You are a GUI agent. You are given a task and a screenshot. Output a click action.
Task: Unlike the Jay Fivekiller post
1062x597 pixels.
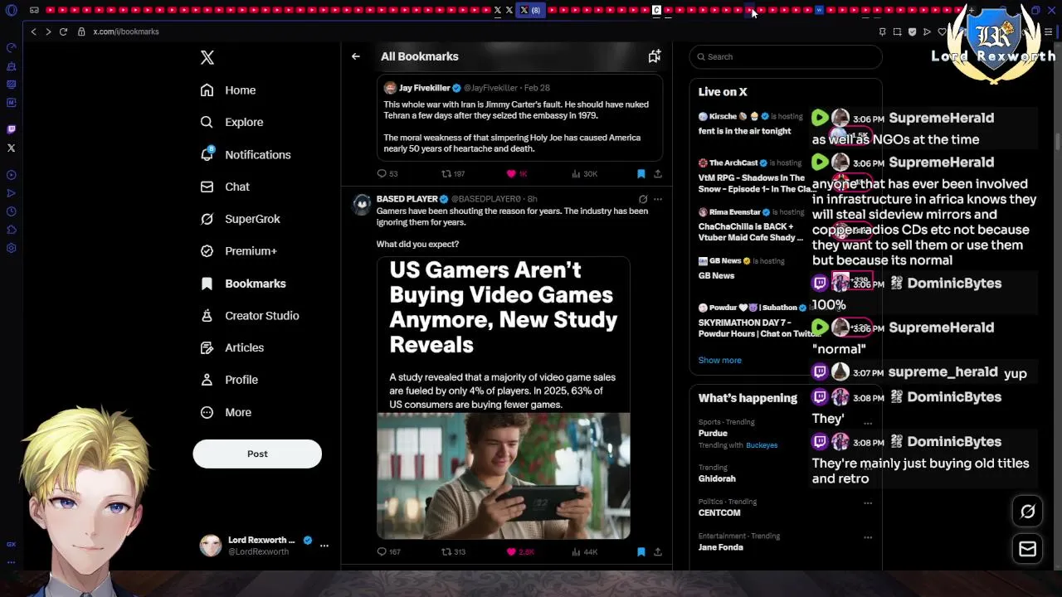[517, 174]
